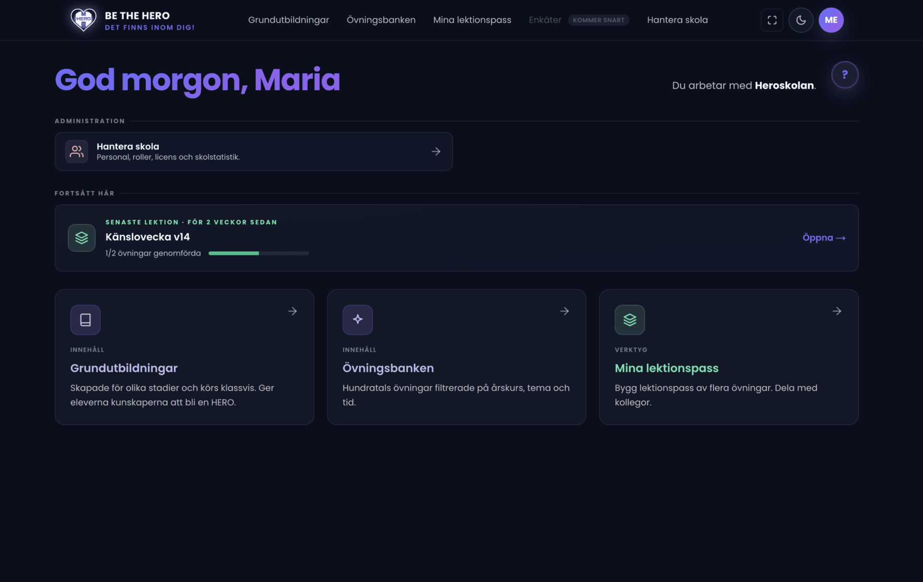Click the sparkle icon in Övningsbanken card
923x582 pixels.
pos(358,320)
